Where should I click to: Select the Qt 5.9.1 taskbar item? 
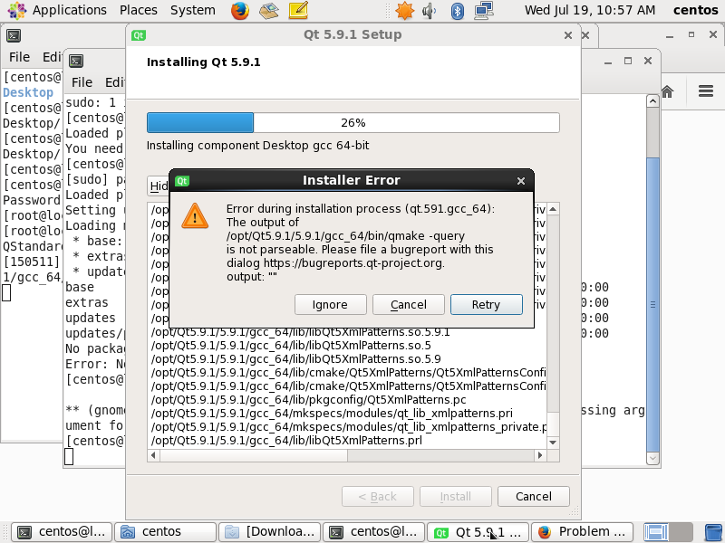pyautogui.click(x=478, y=532)
